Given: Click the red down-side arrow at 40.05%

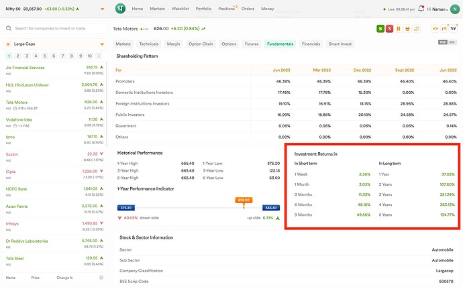Looking at the screenshot, I should click(119, 218).
